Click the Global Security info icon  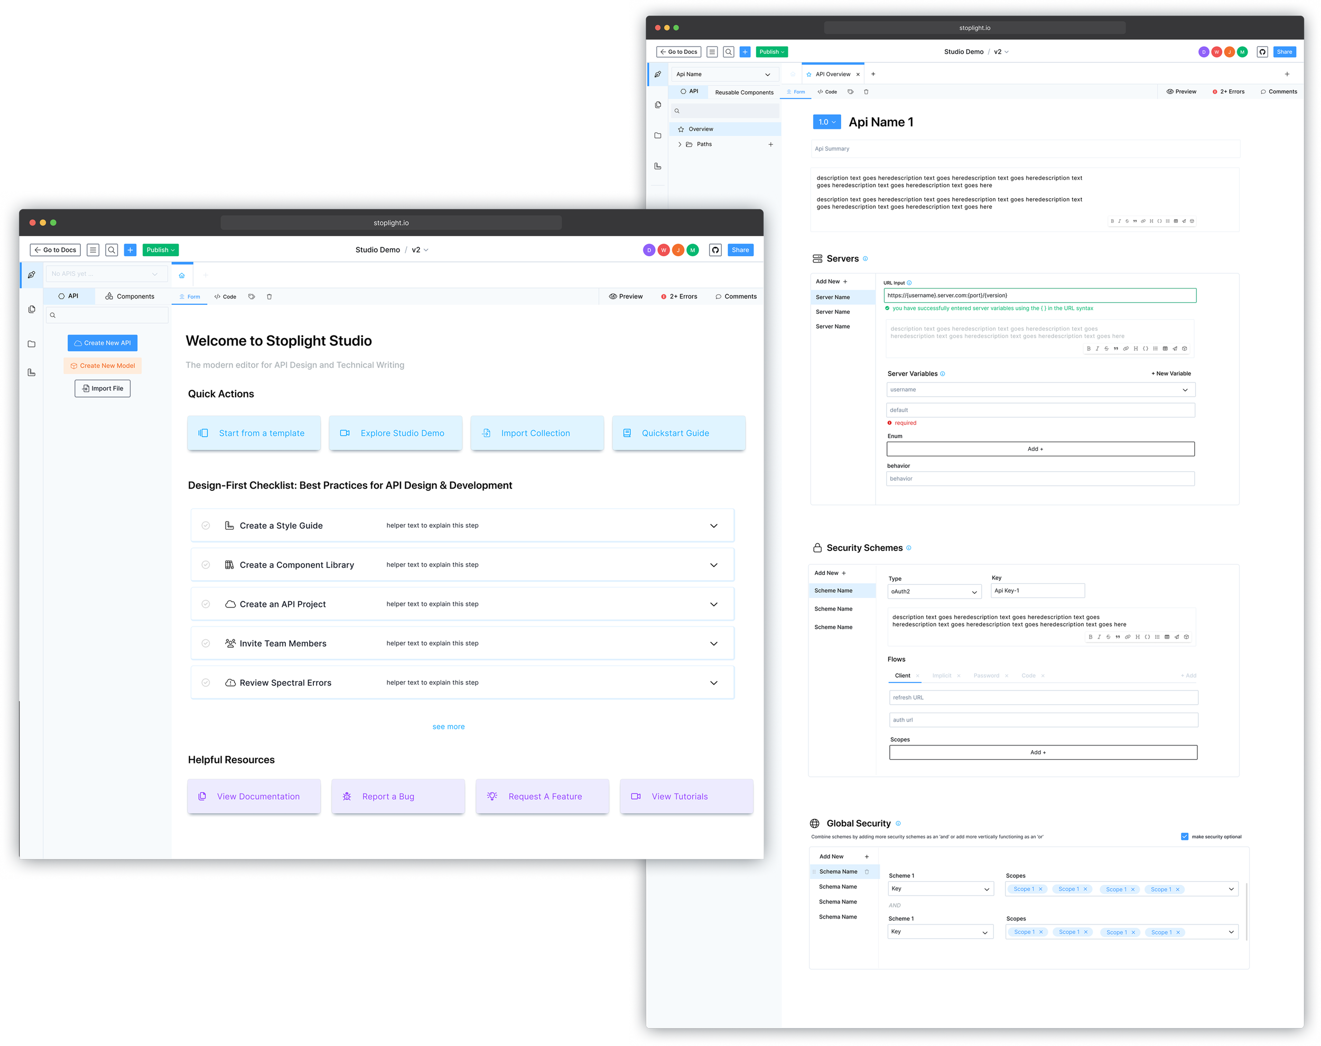[898, 824]
